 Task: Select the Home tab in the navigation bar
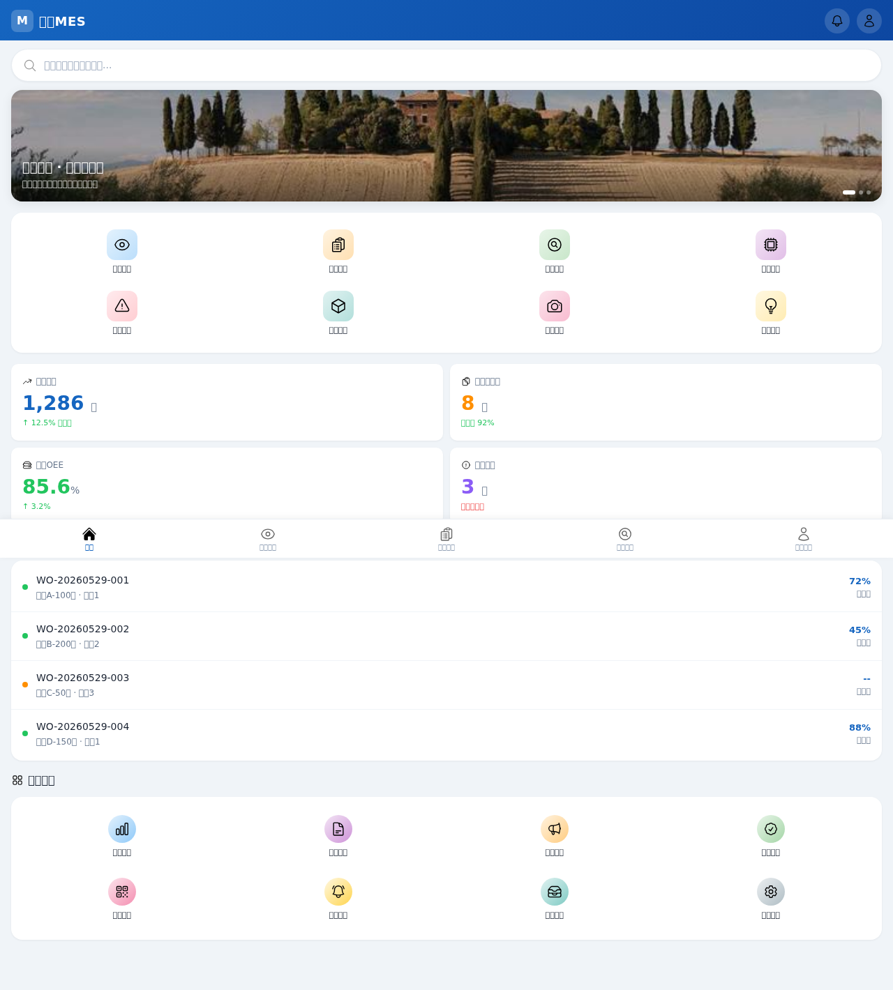click(x=89, y=539)
